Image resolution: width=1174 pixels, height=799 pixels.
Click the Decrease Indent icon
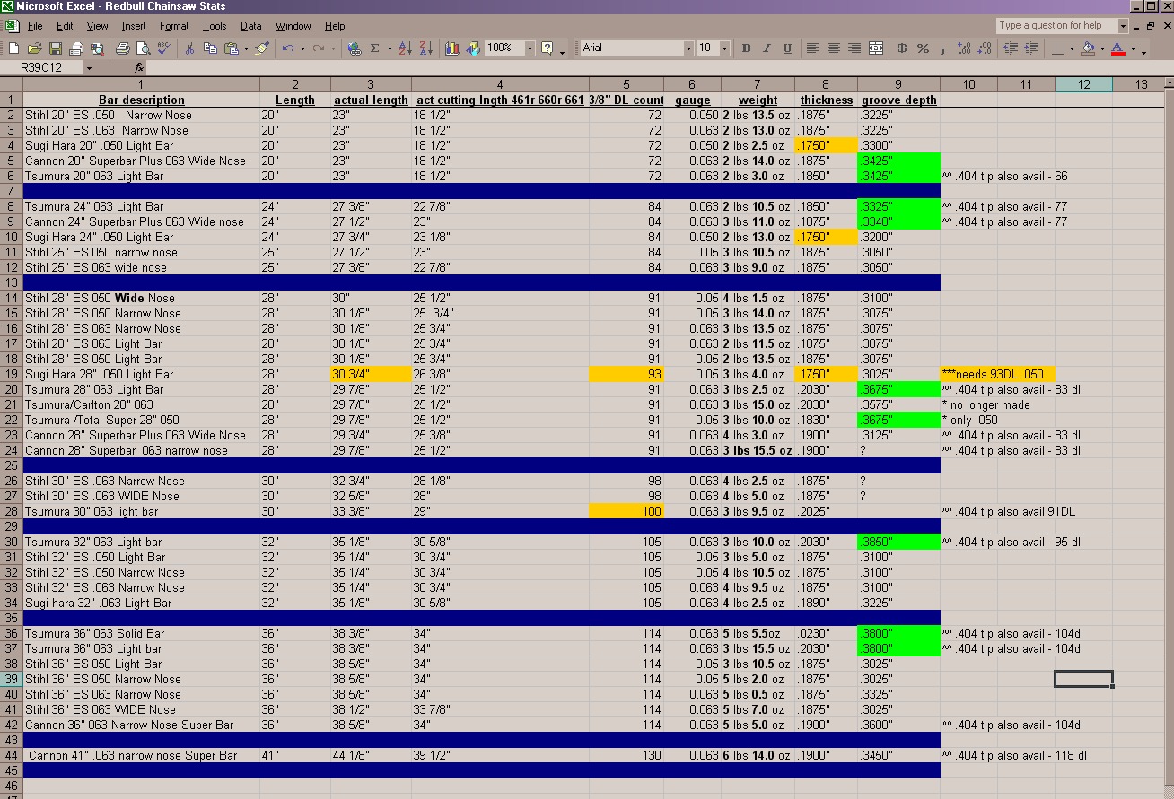point(1010,48)
